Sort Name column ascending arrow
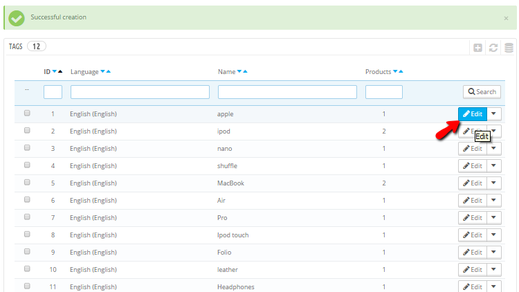The width and height of the screenshot is (519, 292). (246, 71)
